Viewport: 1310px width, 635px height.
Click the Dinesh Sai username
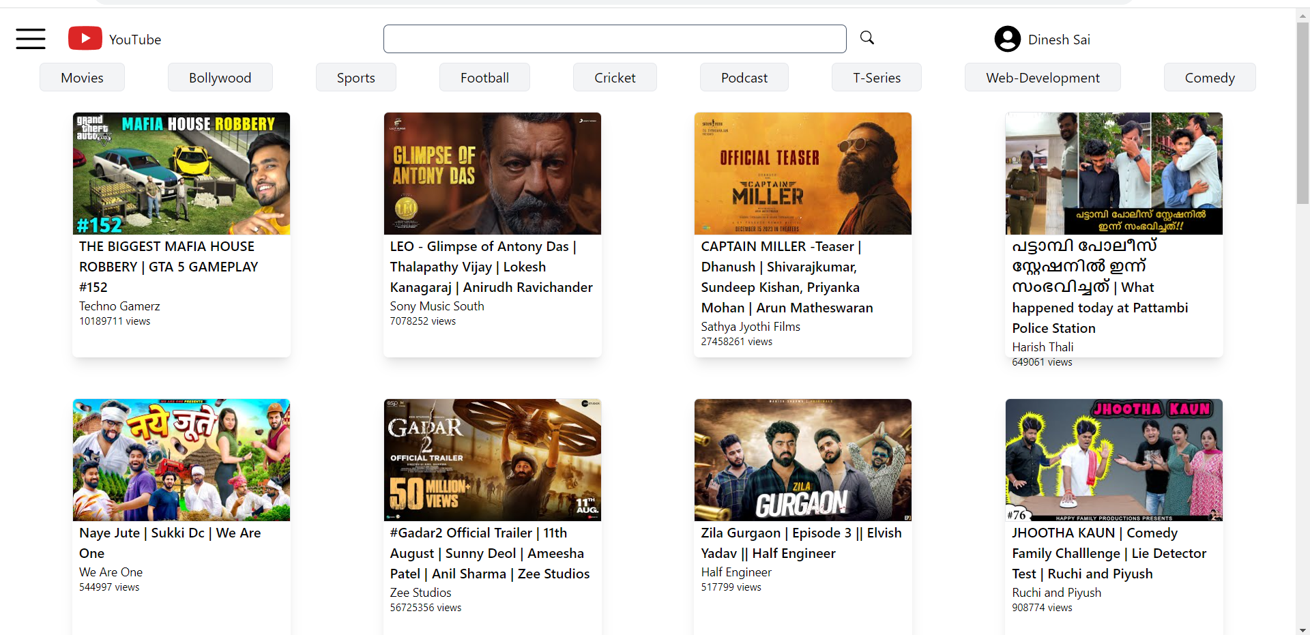pyautogui.click(x=1059, y=40)
